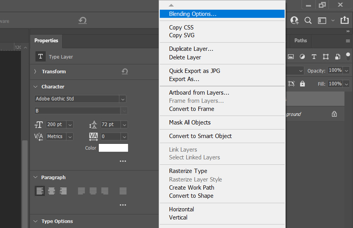Select left align text paragraph option

tap(40, 191)
